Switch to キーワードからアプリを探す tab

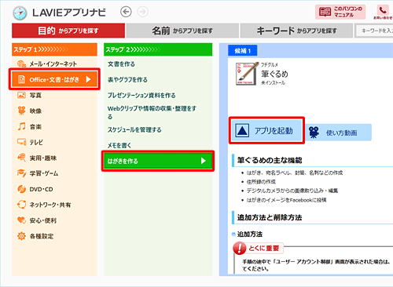point(296,31)
